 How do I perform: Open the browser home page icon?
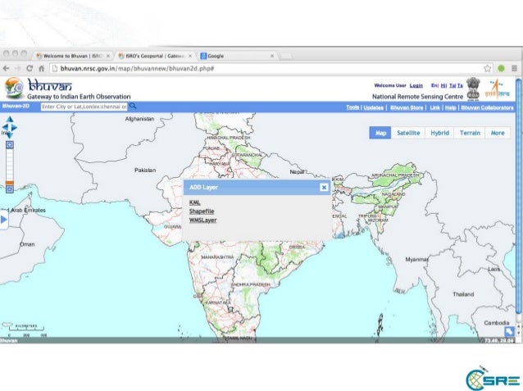tap(41, 68)
